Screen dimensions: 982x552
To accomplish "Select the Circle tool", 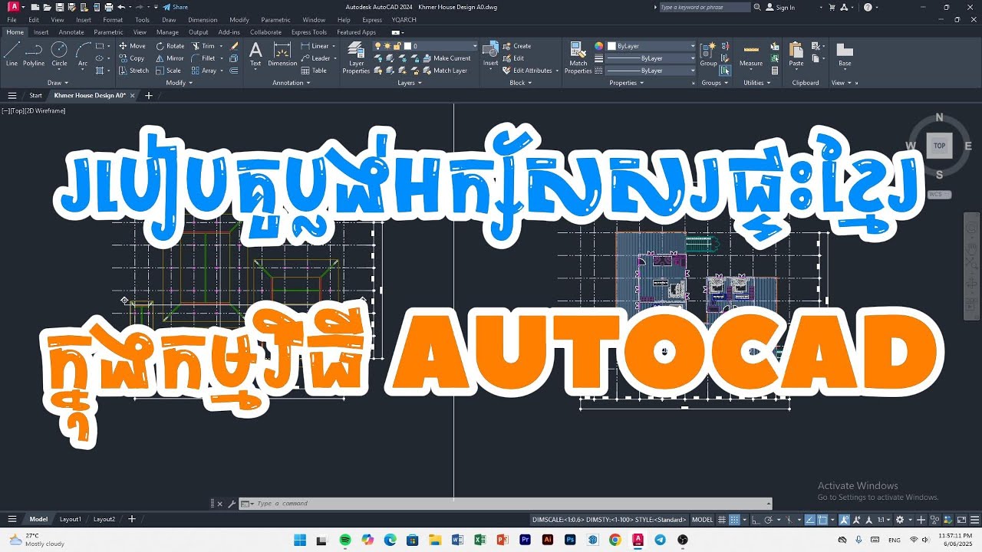I will (x=59, y=54).
